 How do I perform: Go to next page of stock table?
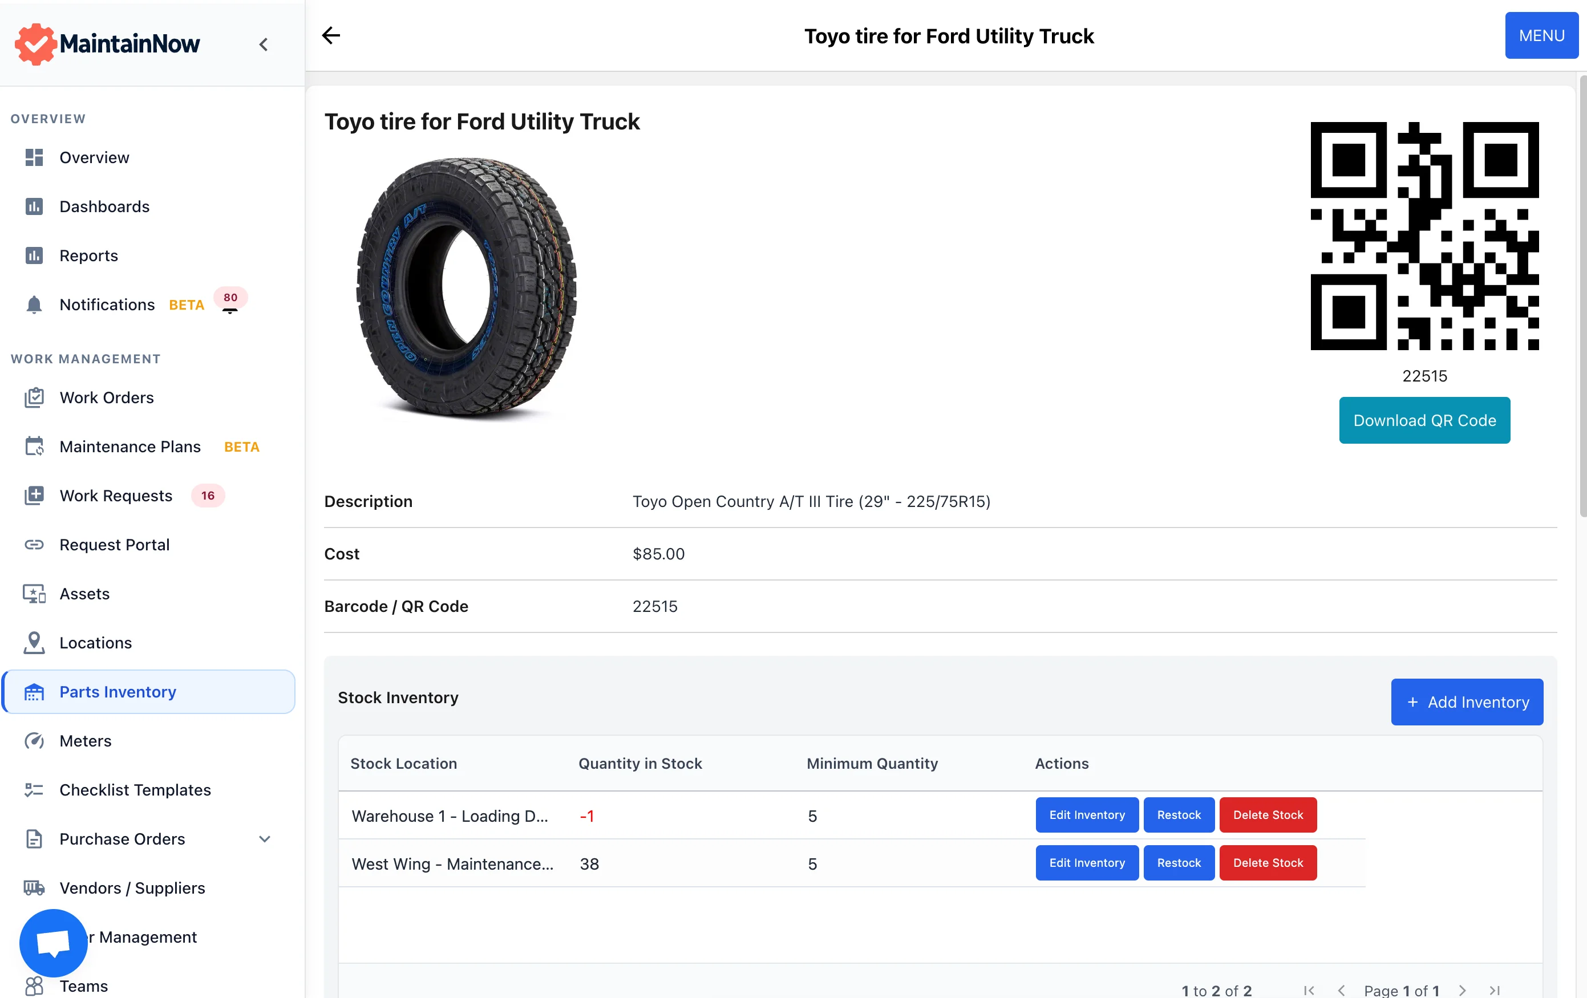tap(1463, 989)
